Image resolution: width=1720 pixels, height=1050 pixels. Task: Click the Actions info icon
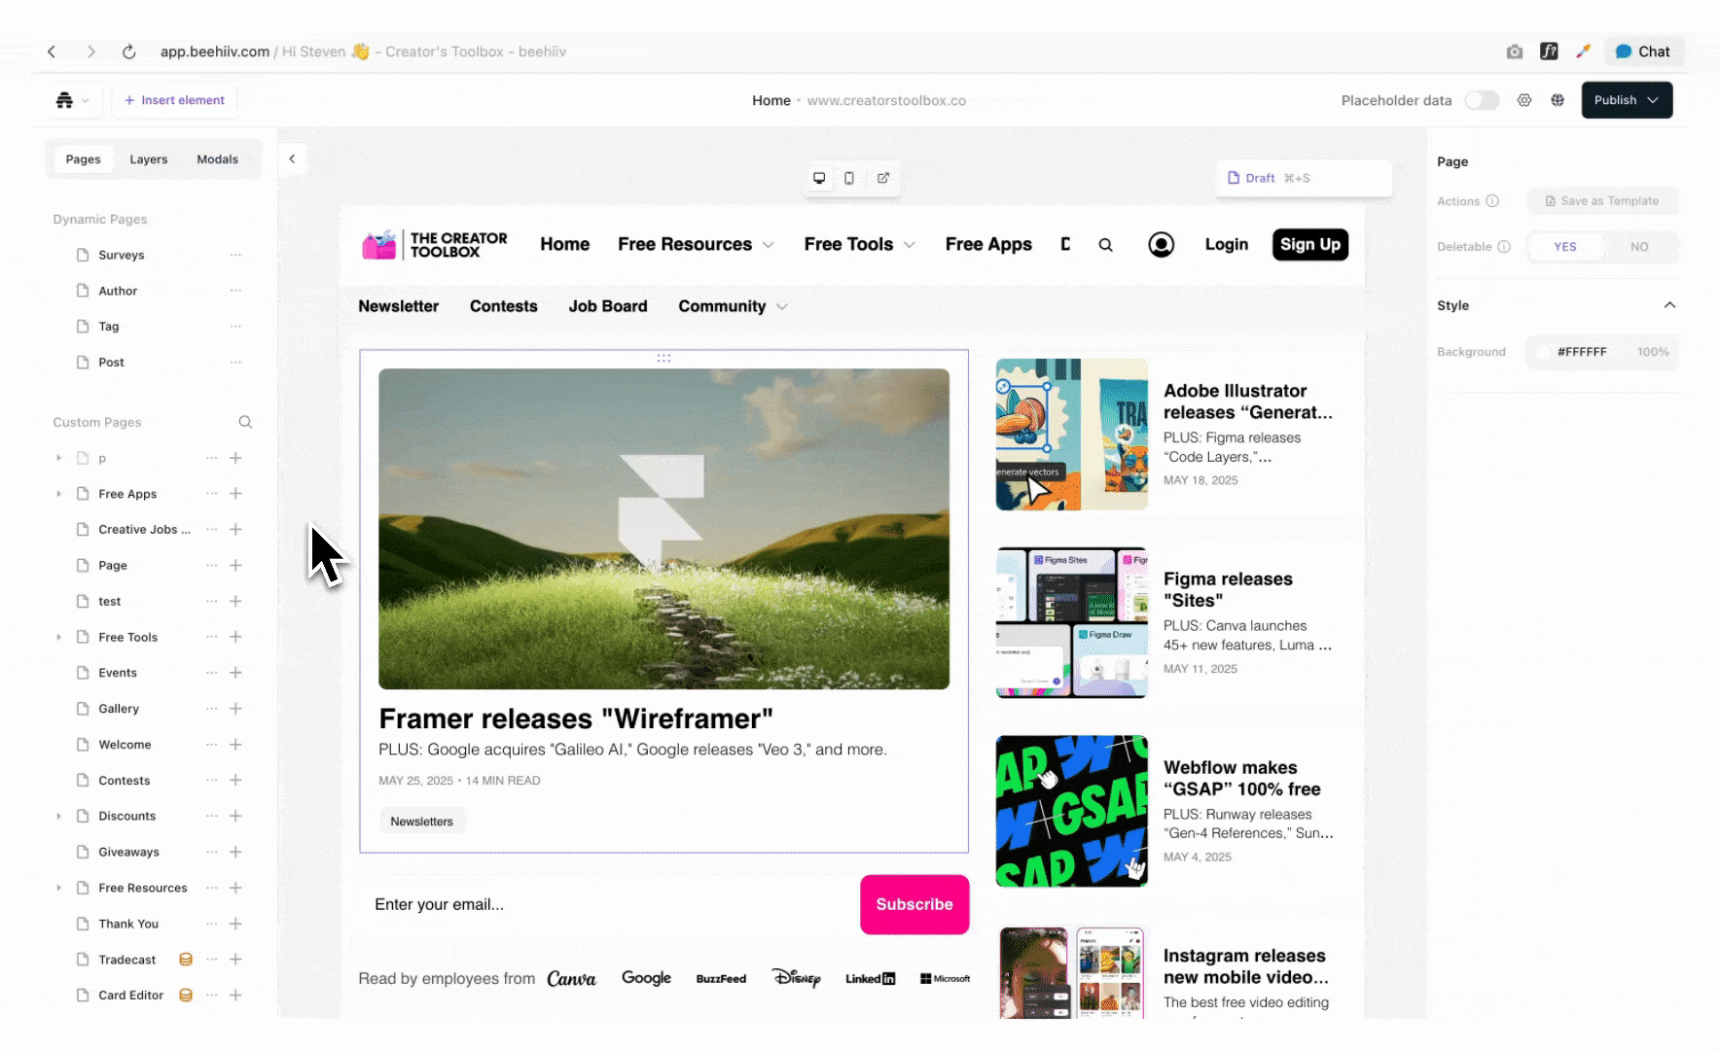pyautogui.click(x=1492, y=201)
